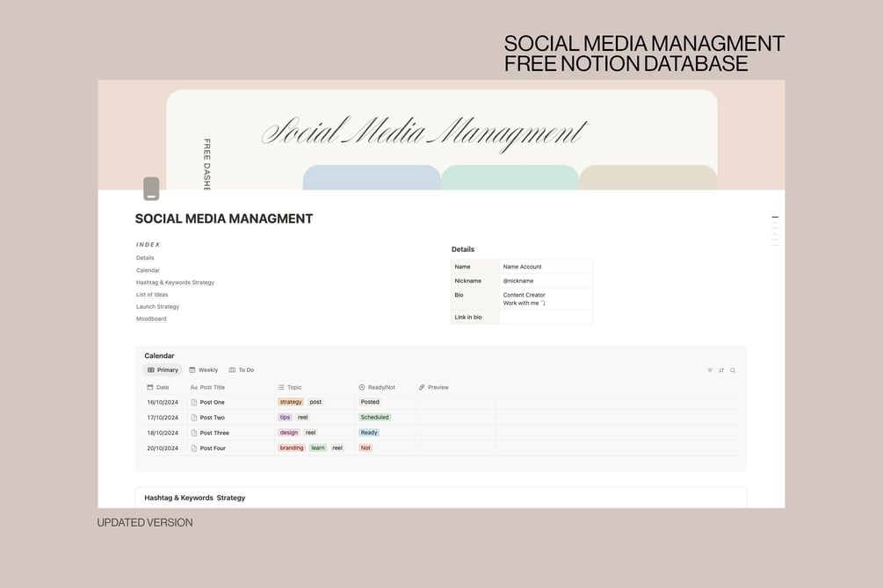Image resolution: width=883 pixels, height=588 pixels.
Task: Click the 17/10/2024 date cell
Action: tap(163, 418)
